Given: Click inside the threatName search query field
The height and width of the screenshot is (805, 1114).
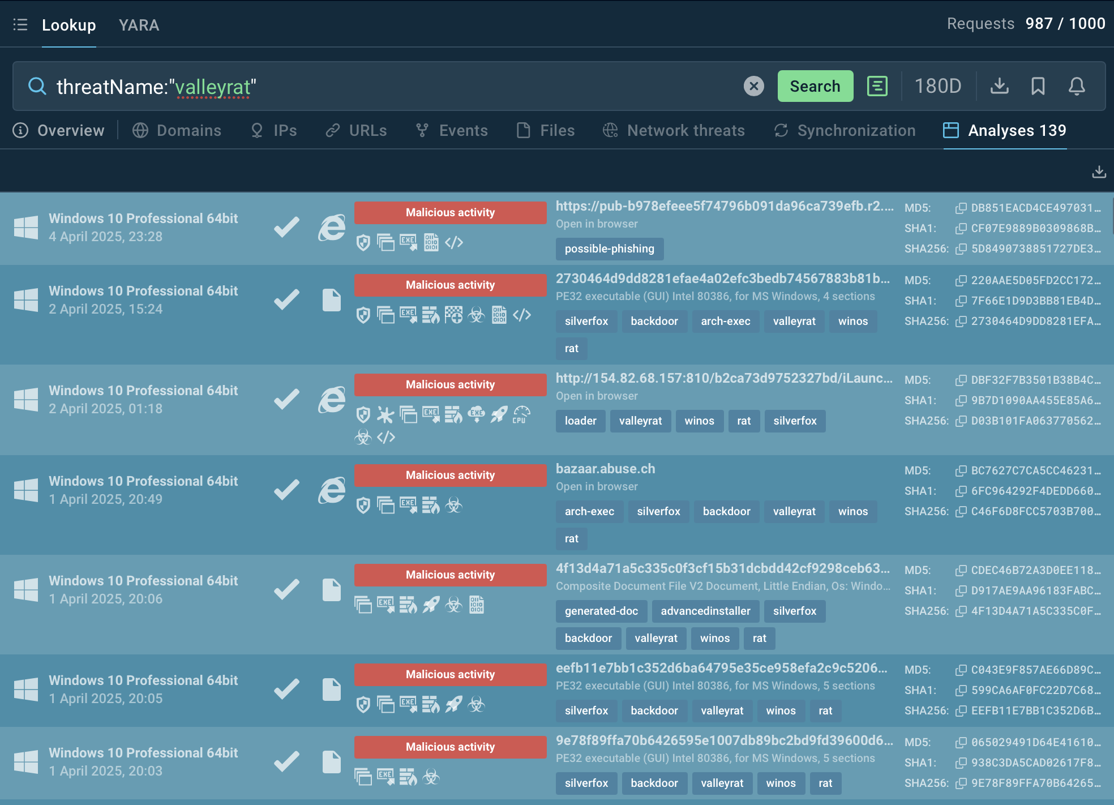Looking at the screenshot, I should coord(396,87).
